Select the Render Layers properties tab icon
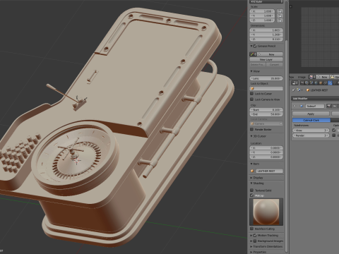The image size is (339, 254). (307, 83)
